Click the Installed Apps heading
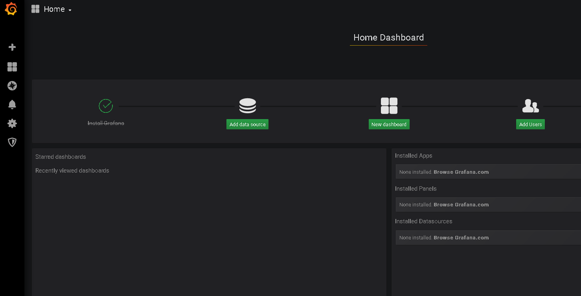The width and height of the screenshot is (581, 296). coord(414,156)
